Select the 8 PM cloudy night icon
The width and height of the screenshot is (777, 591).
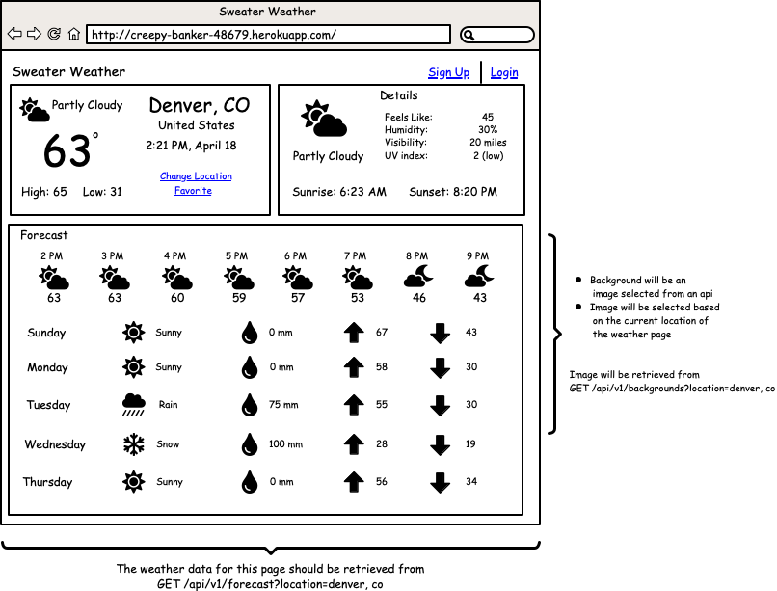click(x=417, y=277)
